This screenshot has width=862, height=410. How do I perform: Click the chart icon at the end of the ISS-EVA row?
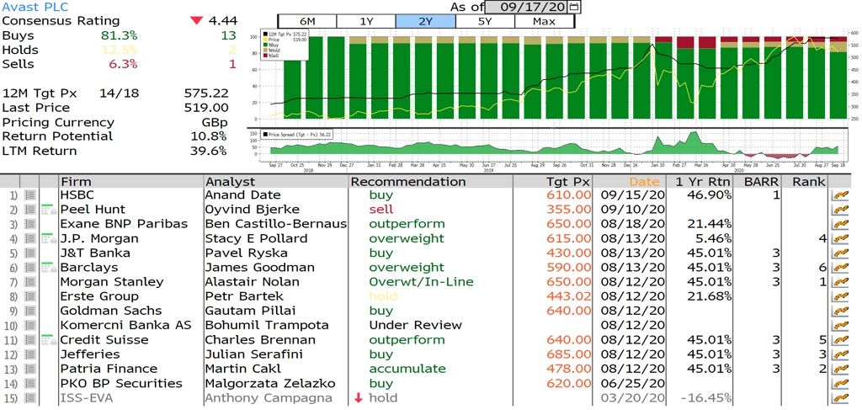point(841,398)
